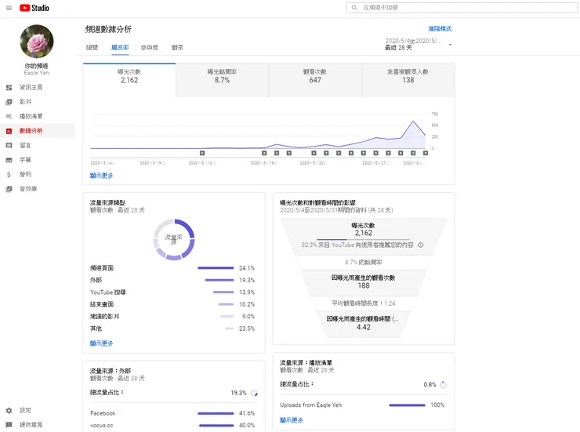Click the search magnifier icon
The width and height of the screenshot is (580, 432).
(x=354, y=7)
